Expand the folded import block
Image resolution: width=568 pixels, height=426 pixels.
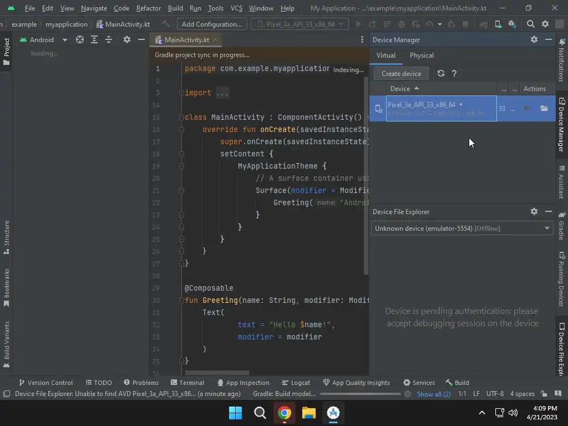coord(181,93)
